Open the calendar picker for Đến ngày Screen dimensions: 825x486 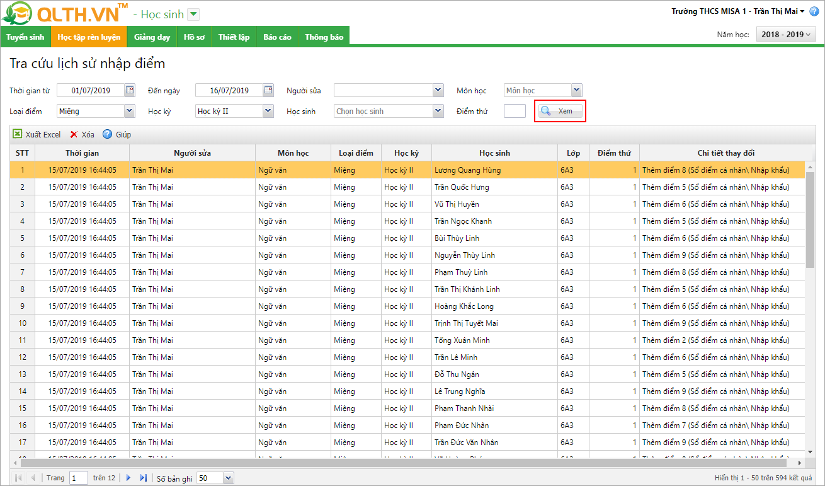pos(268,90)
